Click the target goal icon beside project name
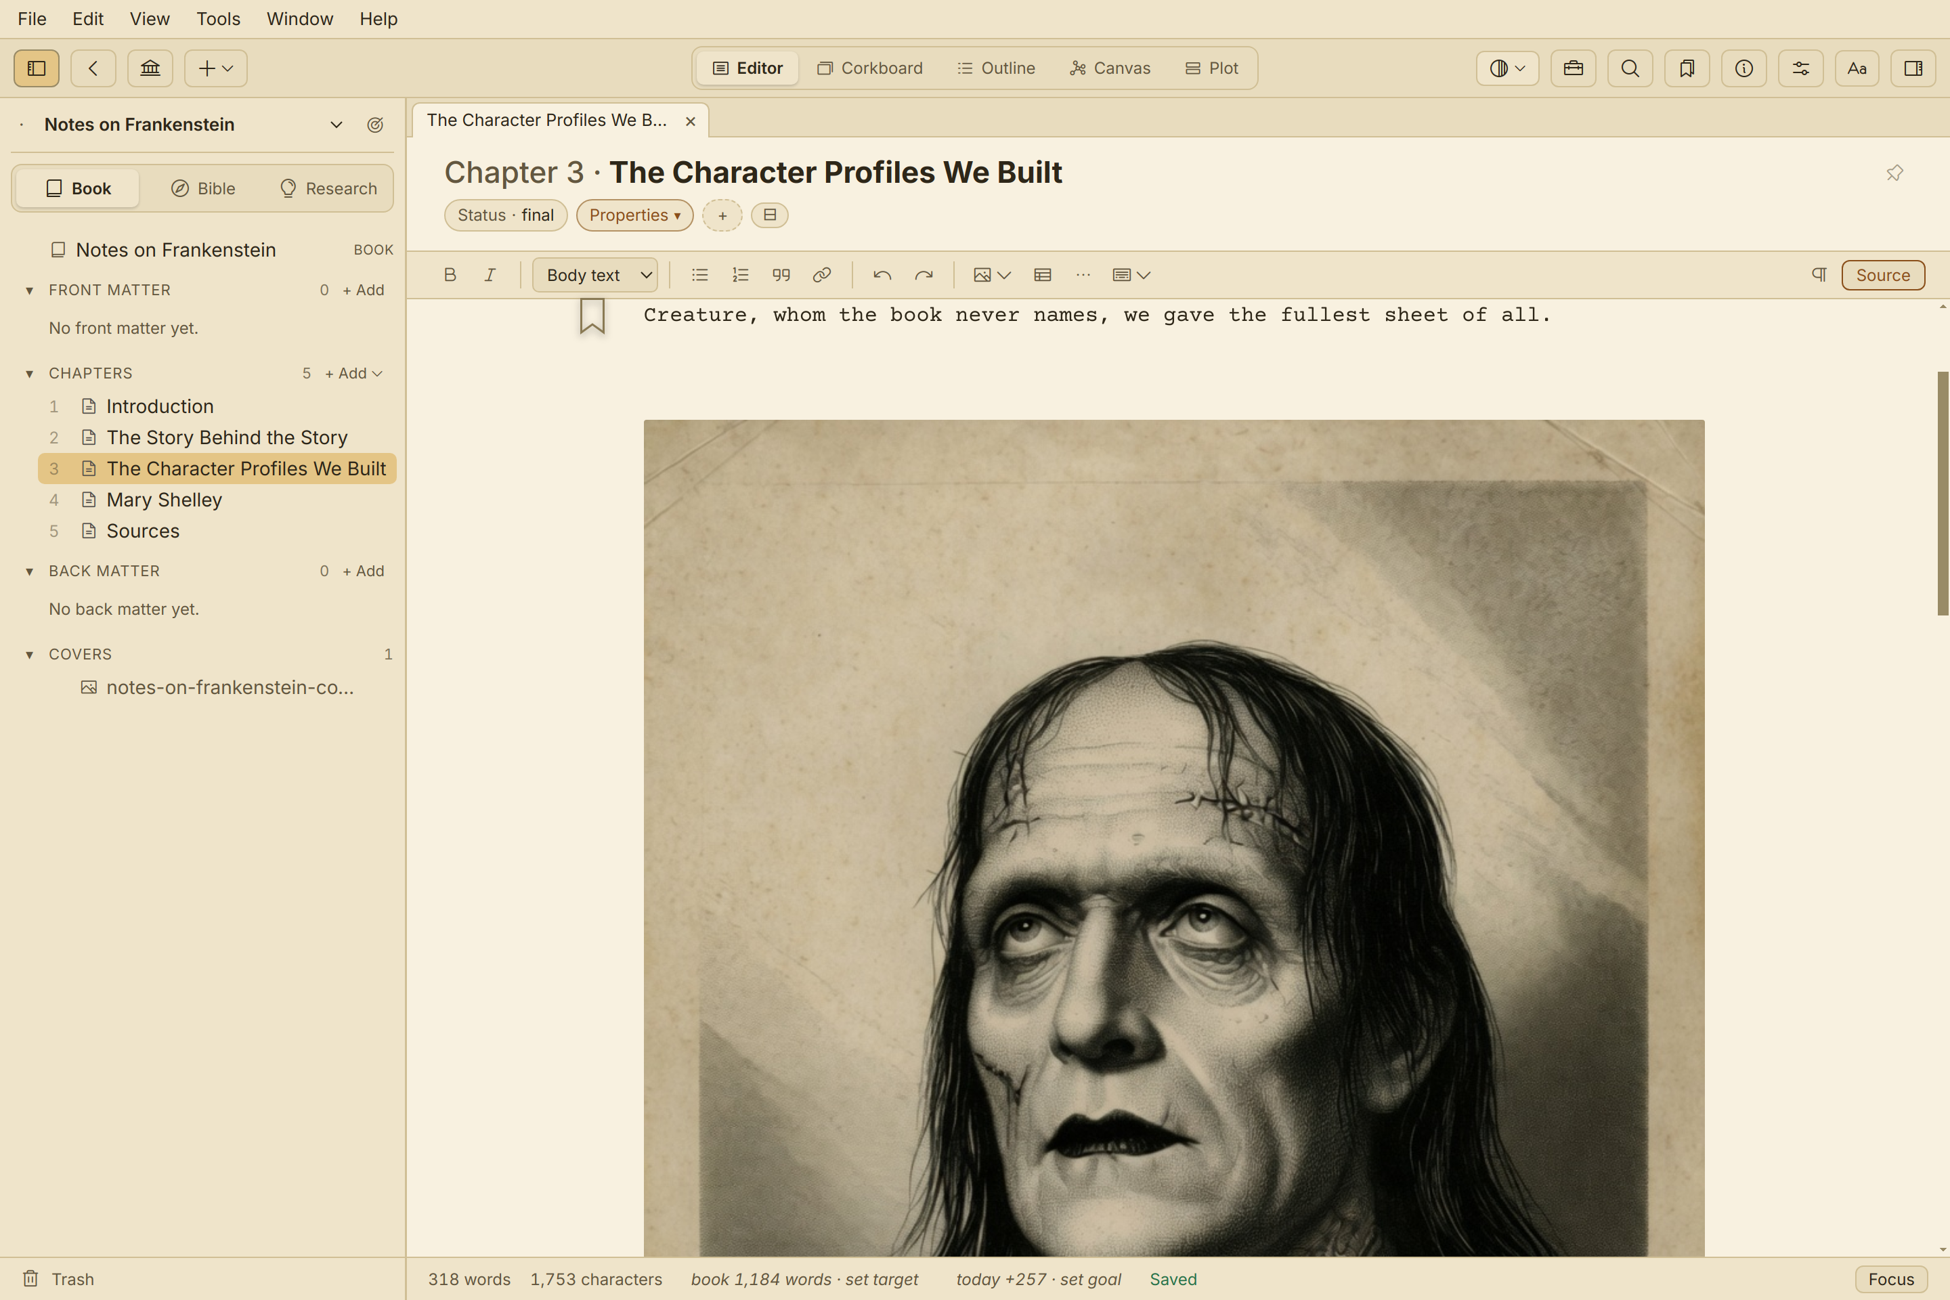1950x1300 pixels. 376,125
